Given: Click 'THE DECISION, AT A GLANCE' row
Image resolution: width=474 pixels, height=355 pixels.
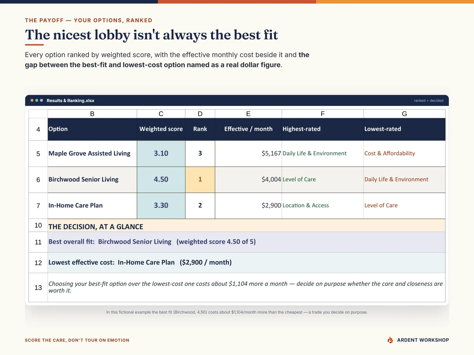Looking at the screenshot, I should [246, 225].
